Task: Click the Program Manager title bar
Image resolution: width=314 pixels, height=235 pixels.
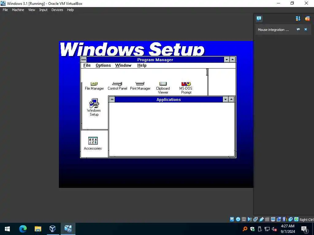Action: point(155,60)
